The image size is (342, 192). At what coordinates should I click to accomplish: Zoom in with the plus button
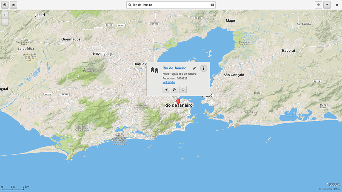point(5,15)
